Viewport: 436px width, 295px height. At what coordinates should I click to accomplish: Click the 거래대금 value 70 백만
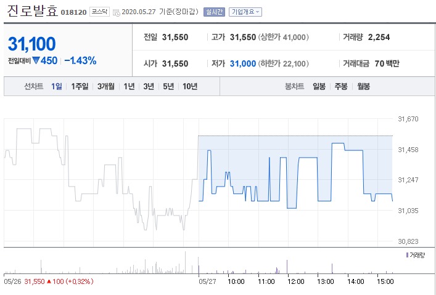[387, 63]
